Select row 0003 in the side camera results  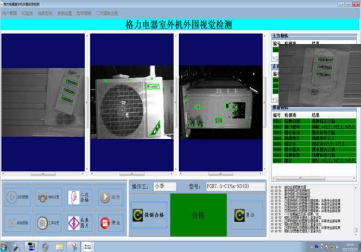[314, 132]
